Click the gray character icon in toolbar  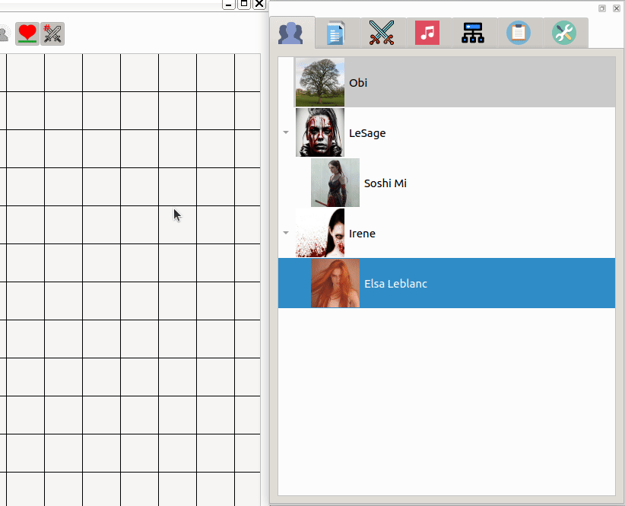3,33
